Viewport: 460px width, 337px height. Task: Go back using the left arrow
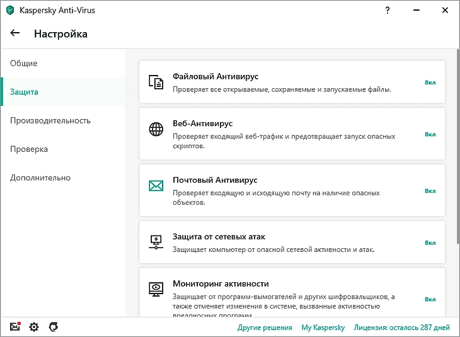click(x=15, y=33)
